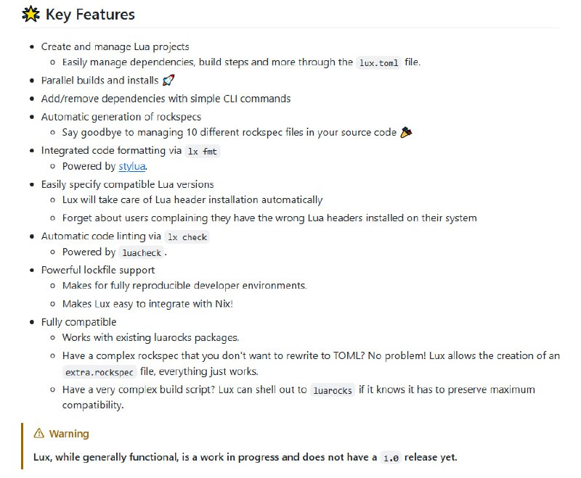Click "Create and manage Lua projects" bullet
The width and height of the screenshot is (581, 478).
(115, 46)
